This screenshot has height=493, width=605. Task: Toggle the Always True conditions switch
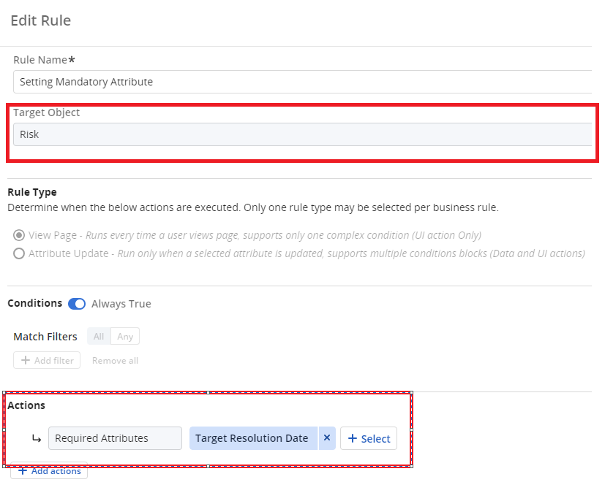pos(77,304)
